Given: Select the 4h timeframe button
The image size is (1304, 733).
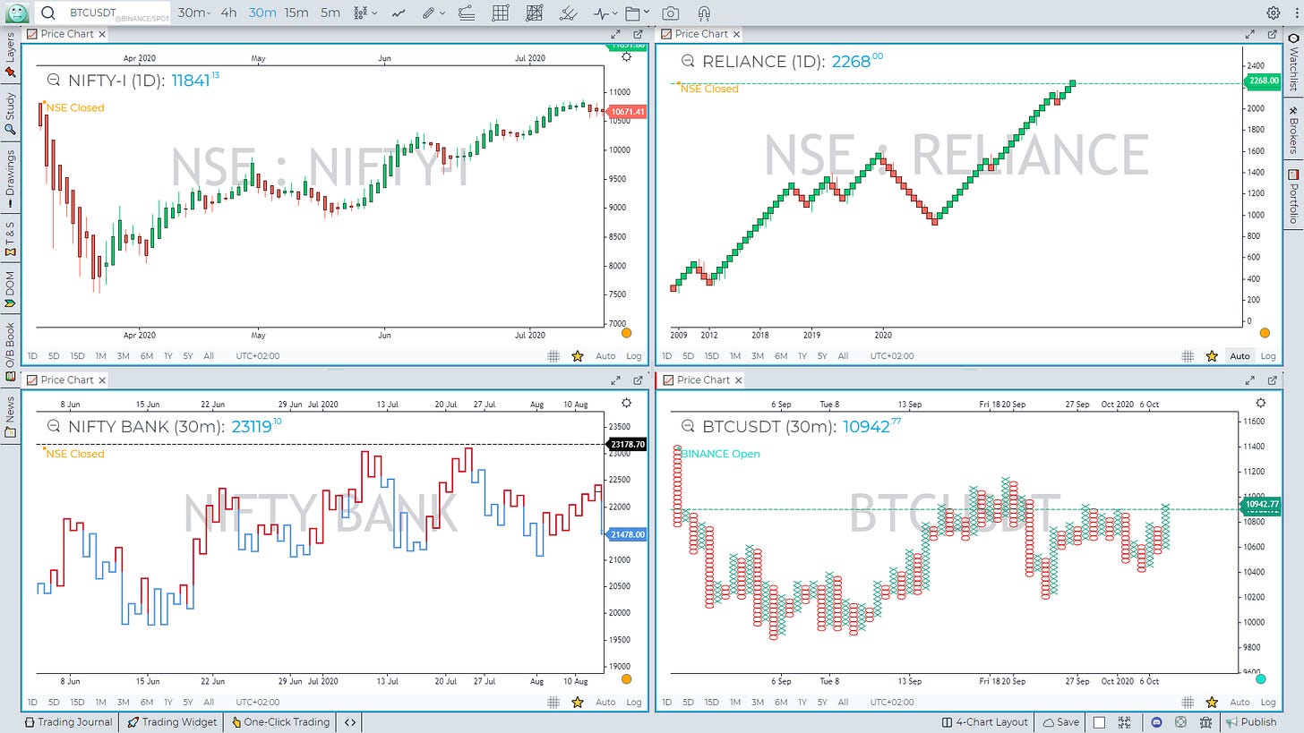Looking at the screenshot, I should coord(229,13).
